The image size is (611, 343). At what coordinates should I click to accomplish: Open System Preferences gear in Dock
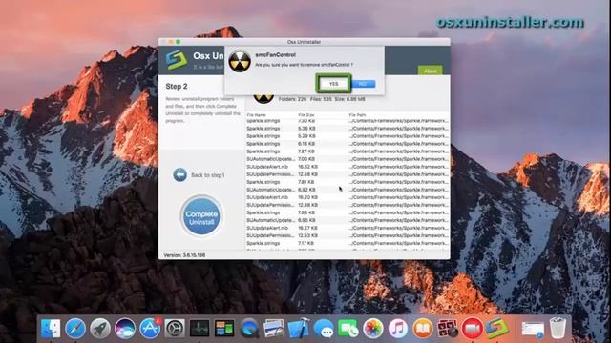175,329
